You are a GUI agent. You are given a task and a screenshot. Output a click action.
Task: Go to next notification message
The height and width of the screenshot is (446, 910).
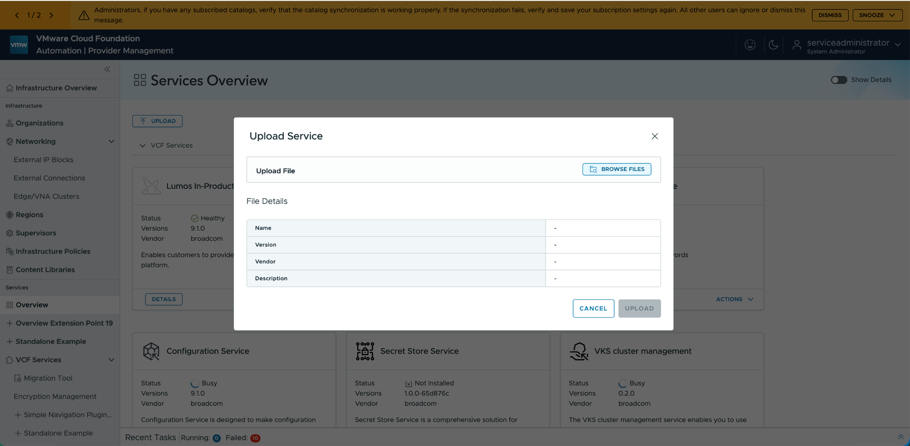pyautogui.click(x=52, y=15)
